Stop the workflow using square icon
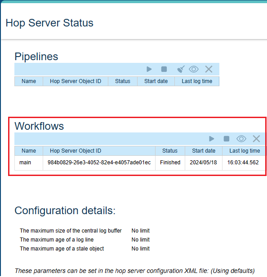 click(227, 139)
